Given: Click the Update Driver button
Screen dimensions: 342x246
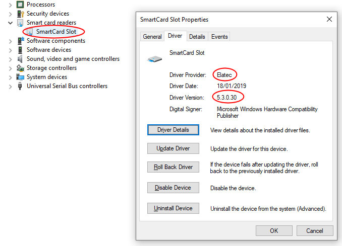Looking at the screenshot, I should click(x=173, y=148).
